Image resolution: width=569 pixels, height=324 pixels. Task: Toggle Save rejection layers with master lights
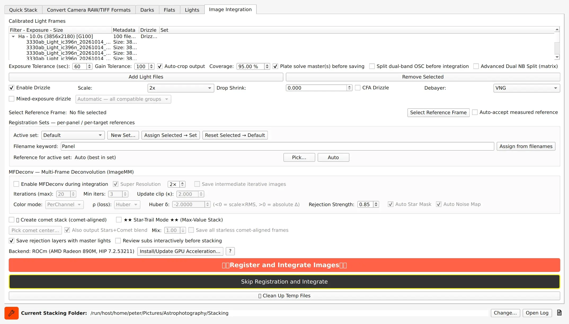[x=12, y=240]
